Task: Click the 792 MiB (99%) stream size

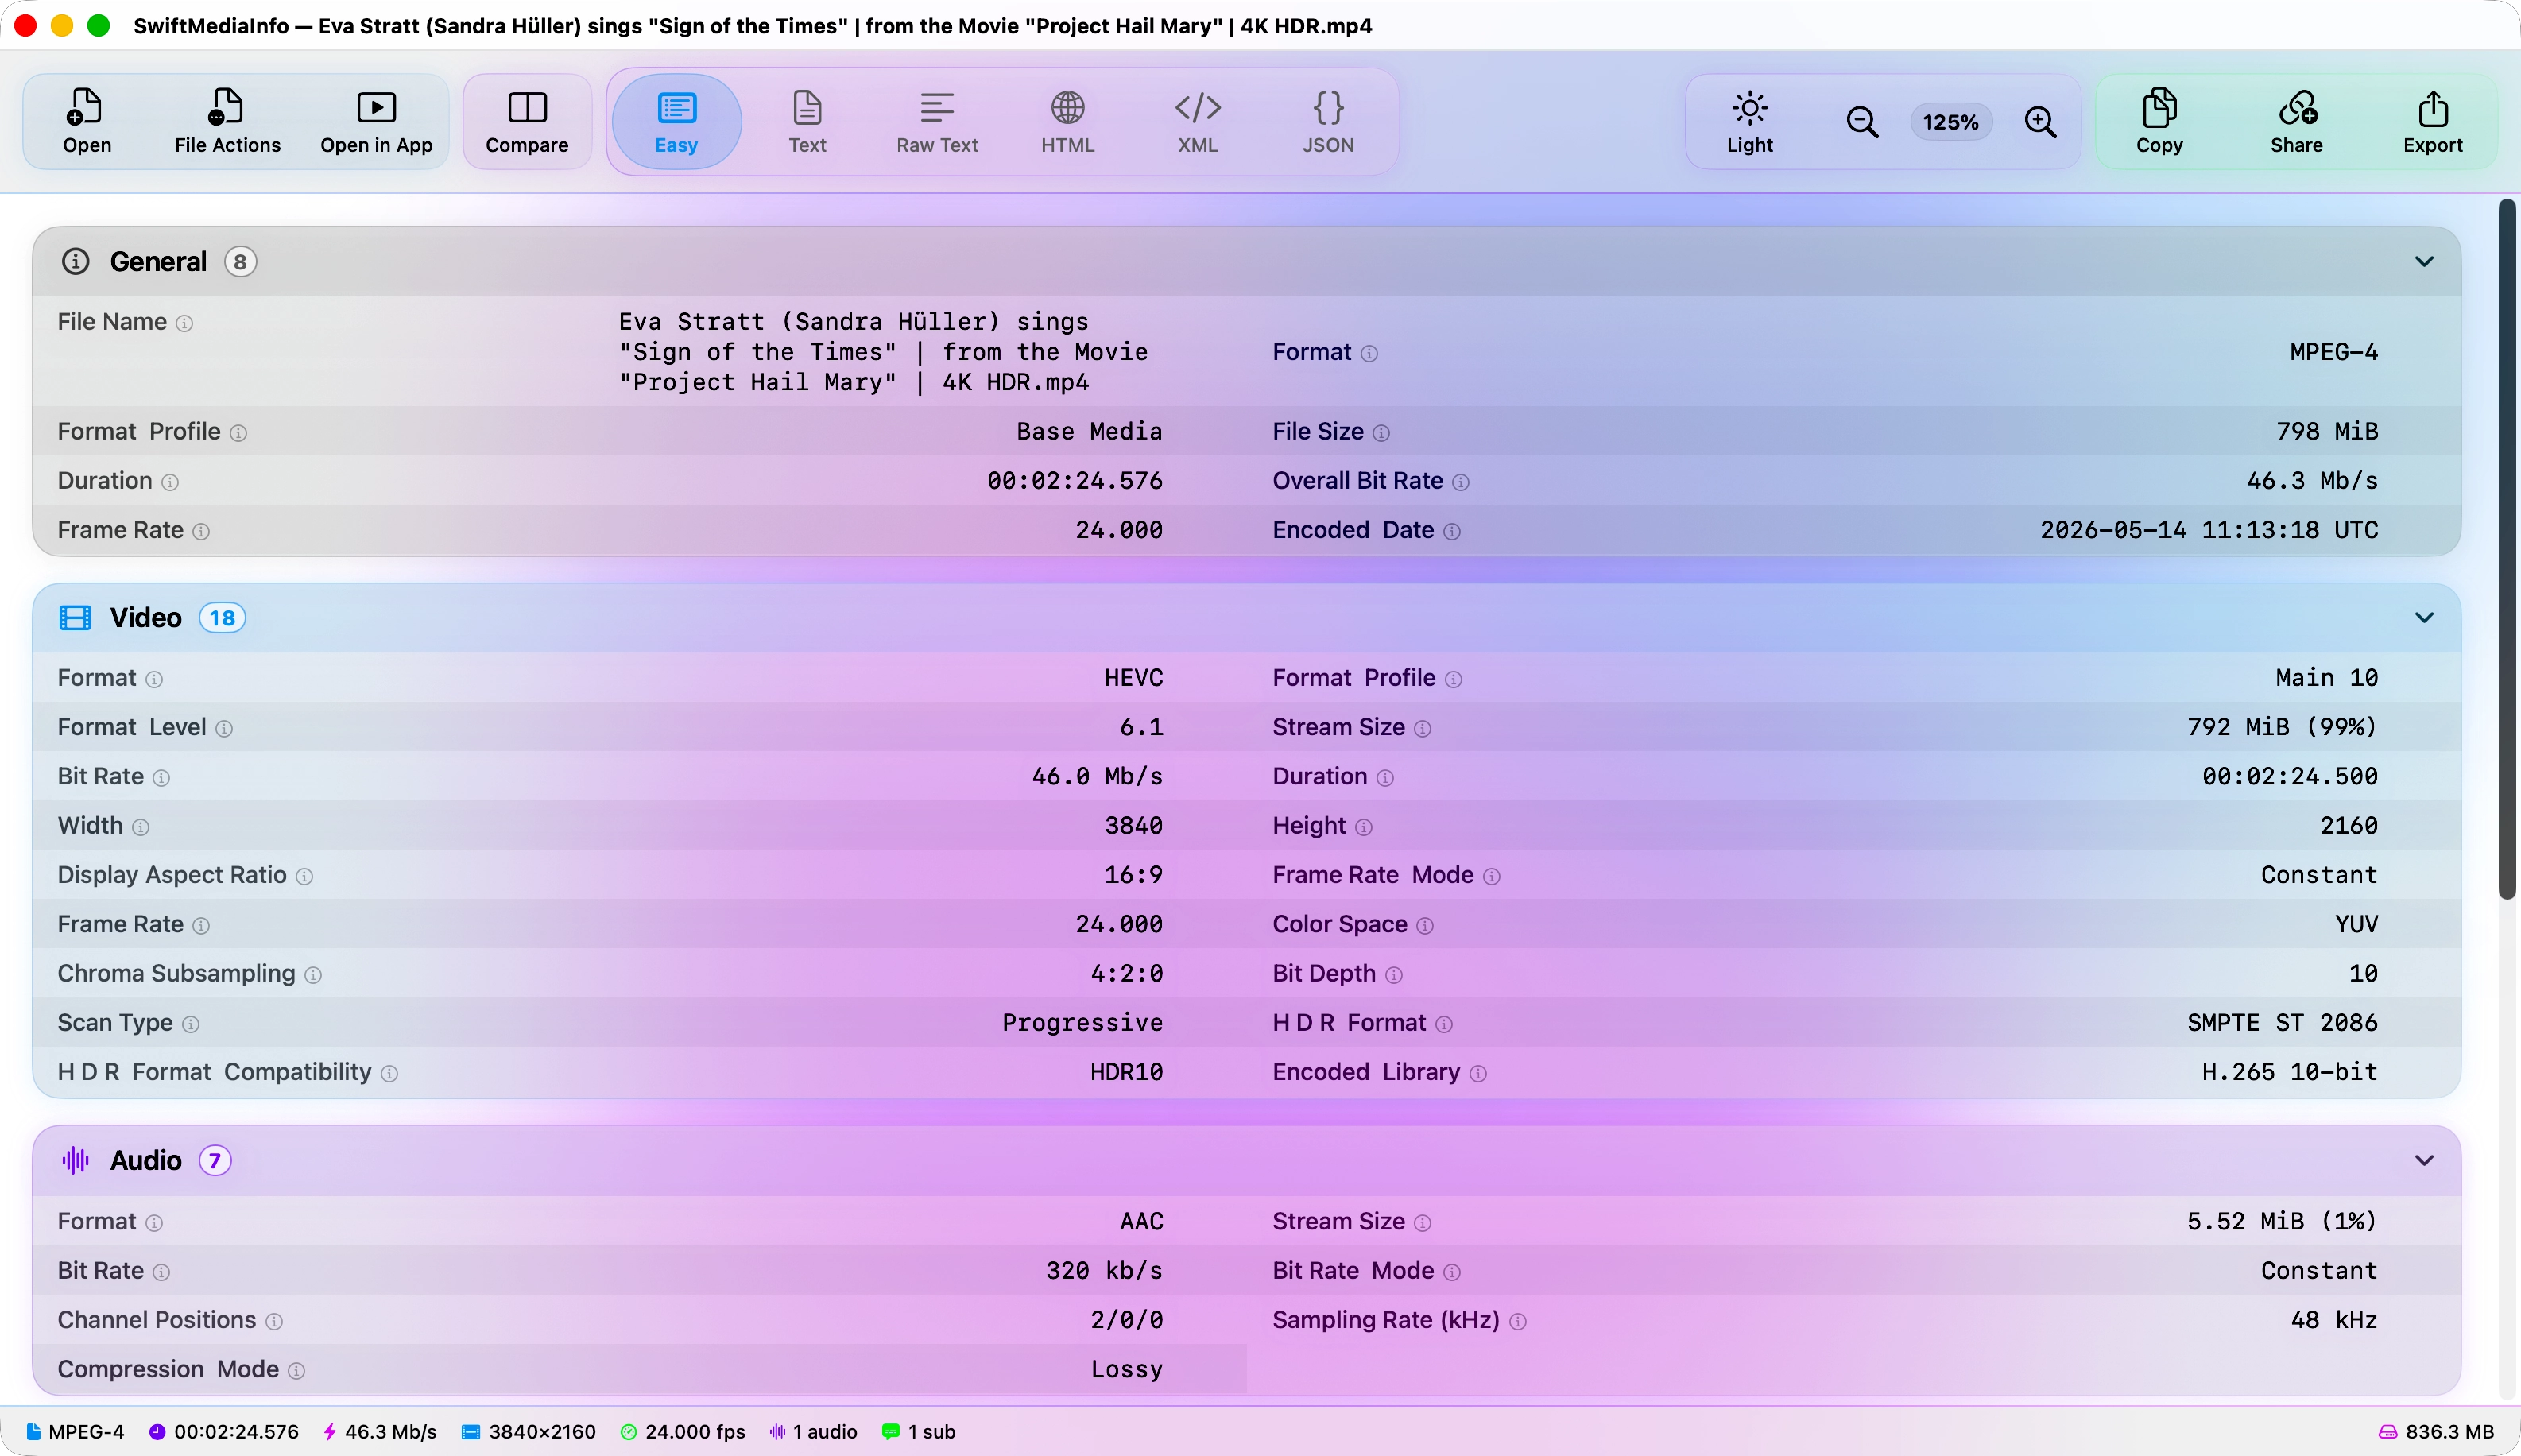Action: (2282, 727)
